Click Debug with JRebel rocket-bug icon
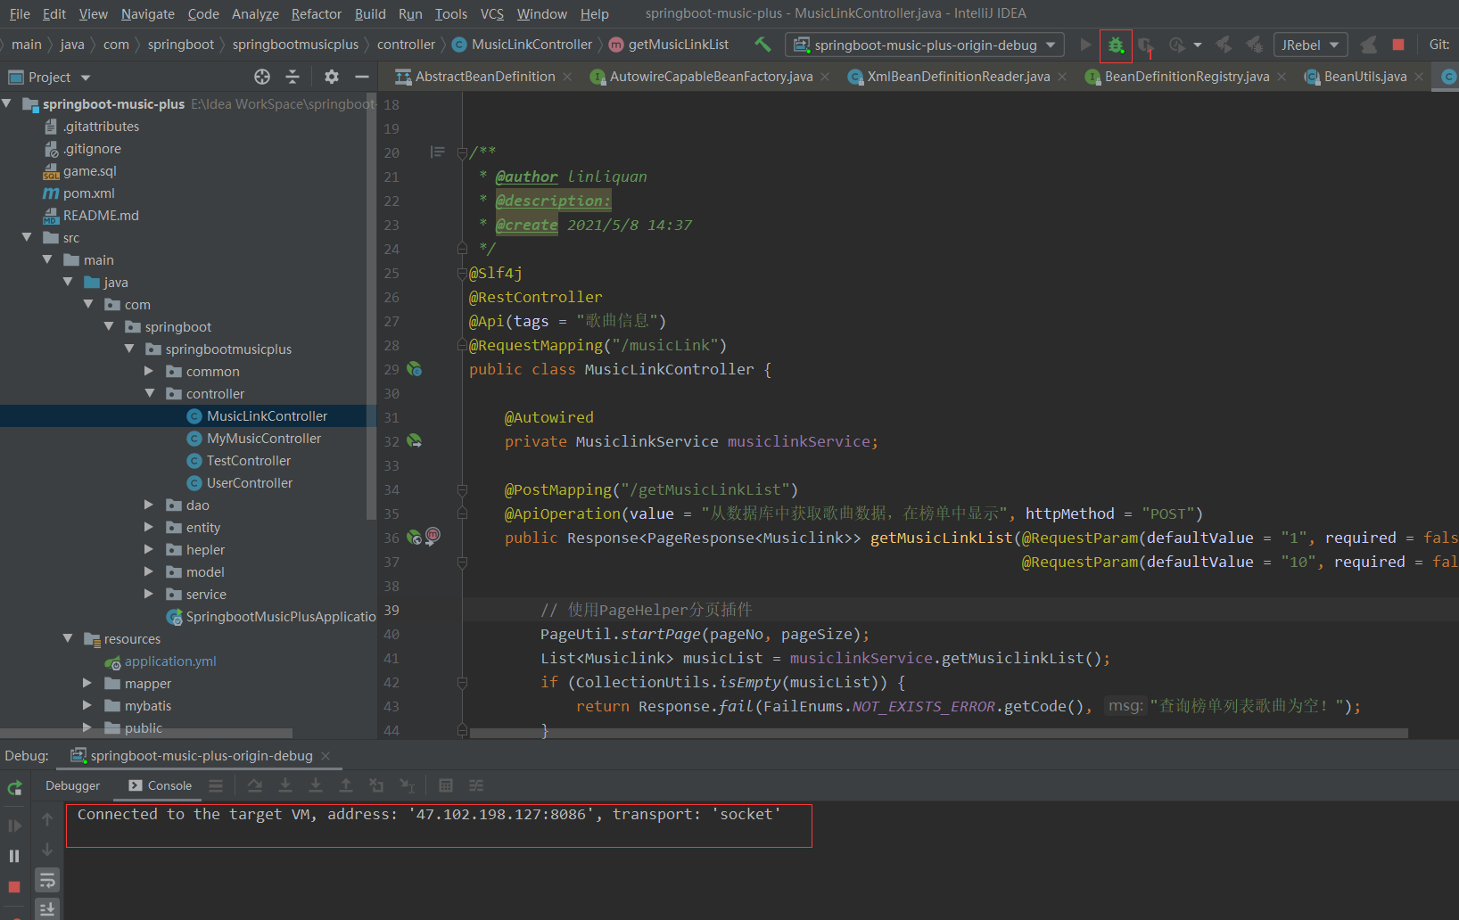 pyautogui.click(x=1255, y=45)
